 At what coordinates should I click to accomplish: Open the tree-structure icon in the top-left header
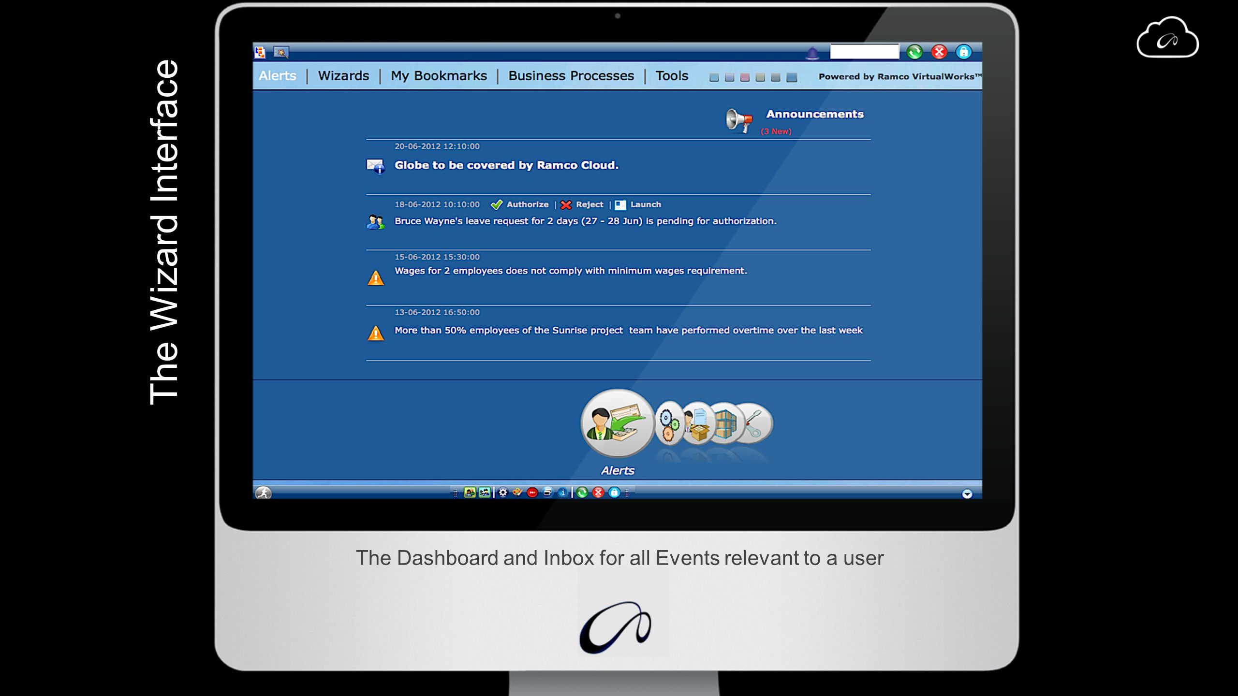260,52
